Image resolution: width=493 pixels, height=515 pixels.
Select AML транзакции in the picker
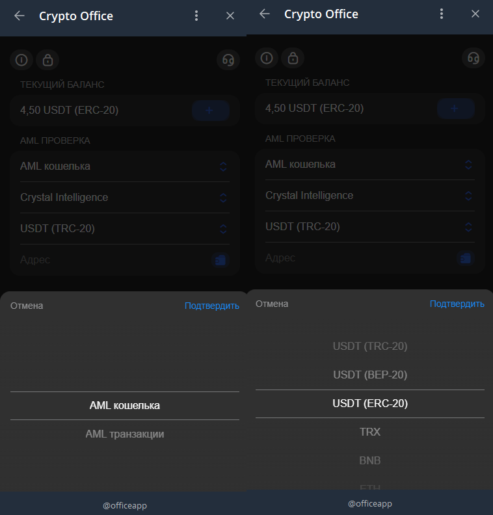[125, 434]
